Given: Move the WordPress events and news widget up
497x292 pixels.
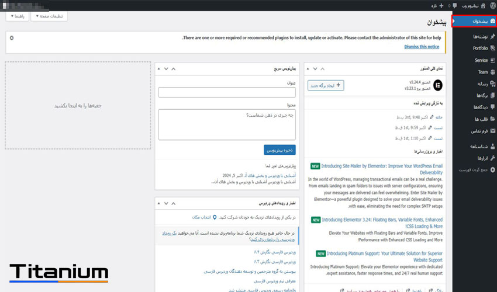Looking at the screenshot, I should [x=174, y=203].
